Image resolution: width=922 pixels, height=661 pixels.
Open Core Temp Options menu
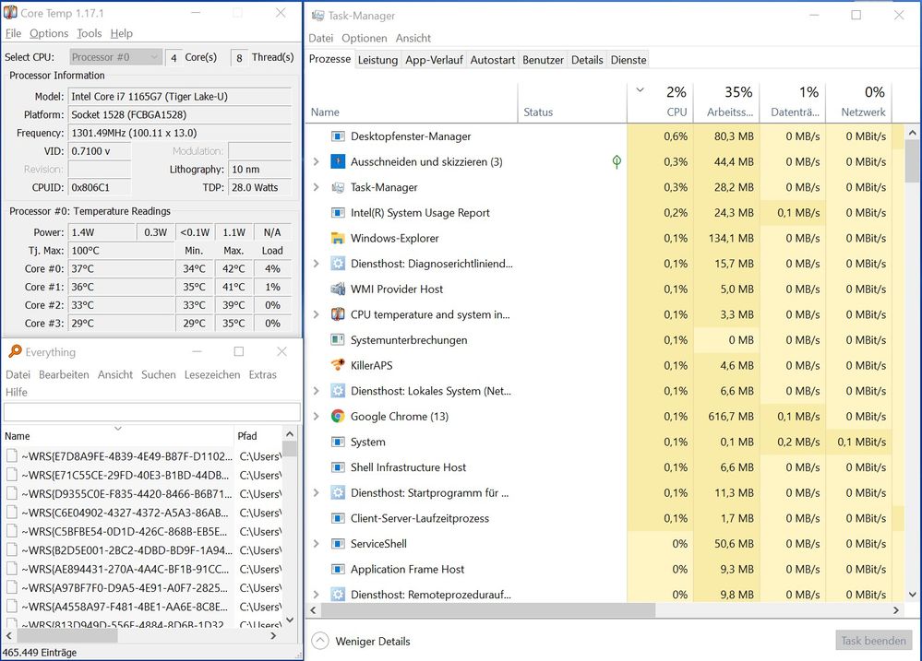click(49, 33)
